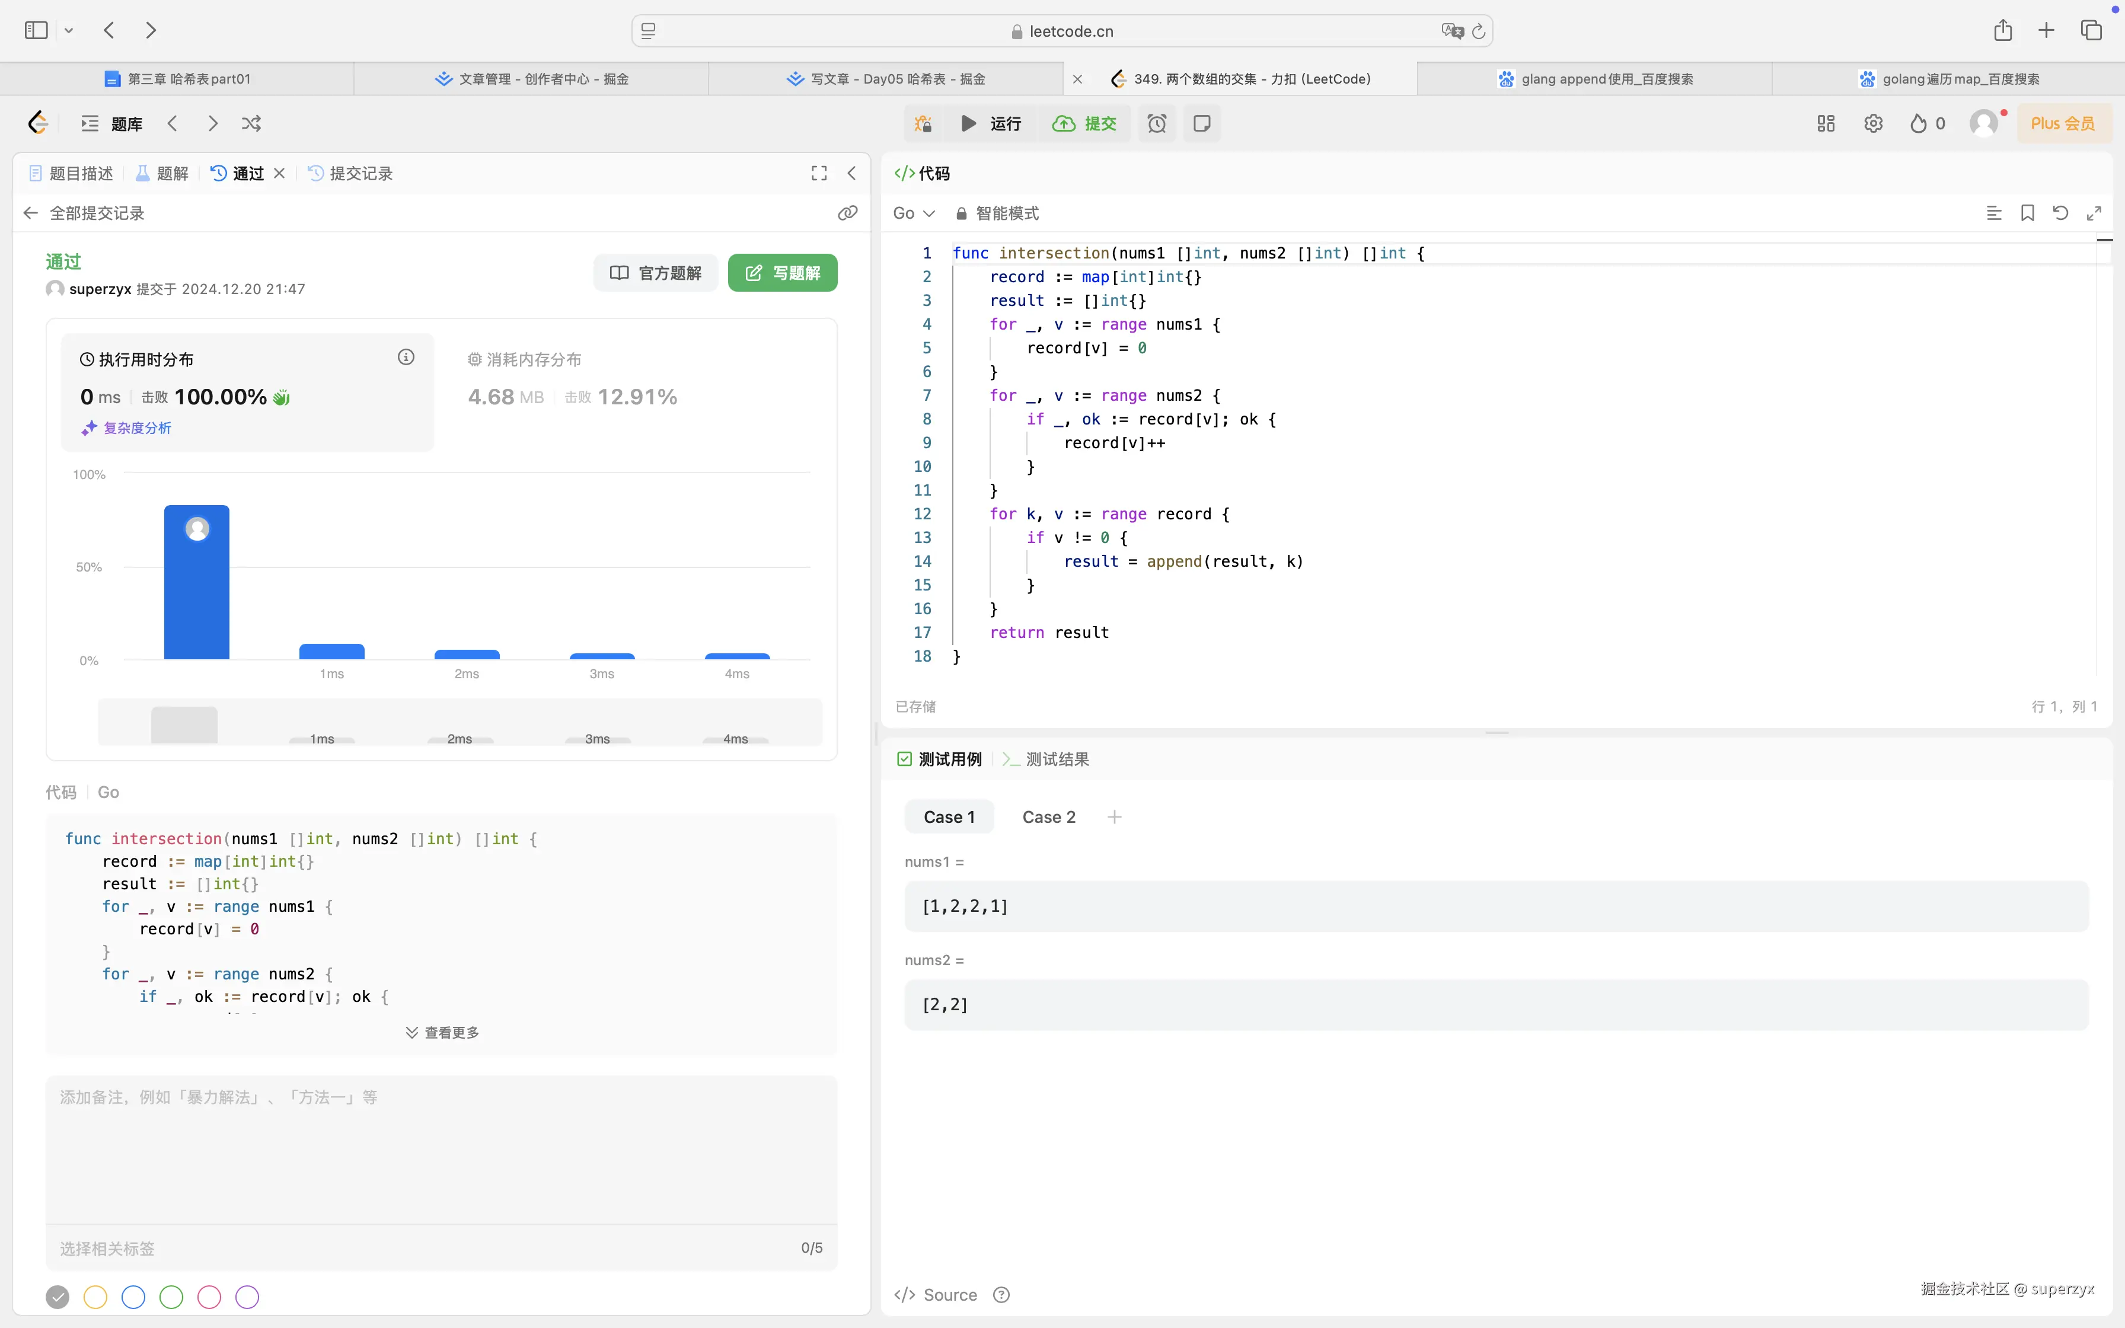Viewport: 2125px width, 1328px height.
Task: Open test case help question icon
Action: pos(1001,1295)
